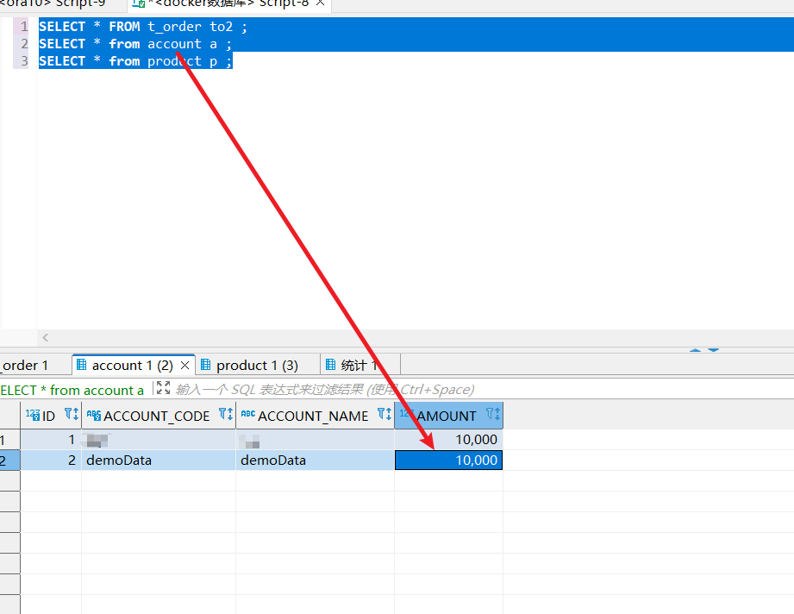The image size is (794, 614).
Task: Click the editor horizontal scrollbar left arrow
Action: pyautogui.click(x=46, y=338)
